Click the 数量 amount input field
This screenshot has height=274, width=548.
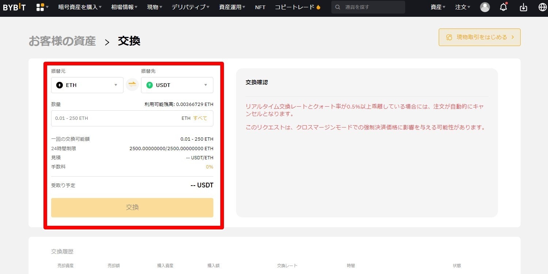[x=132, y=118]
